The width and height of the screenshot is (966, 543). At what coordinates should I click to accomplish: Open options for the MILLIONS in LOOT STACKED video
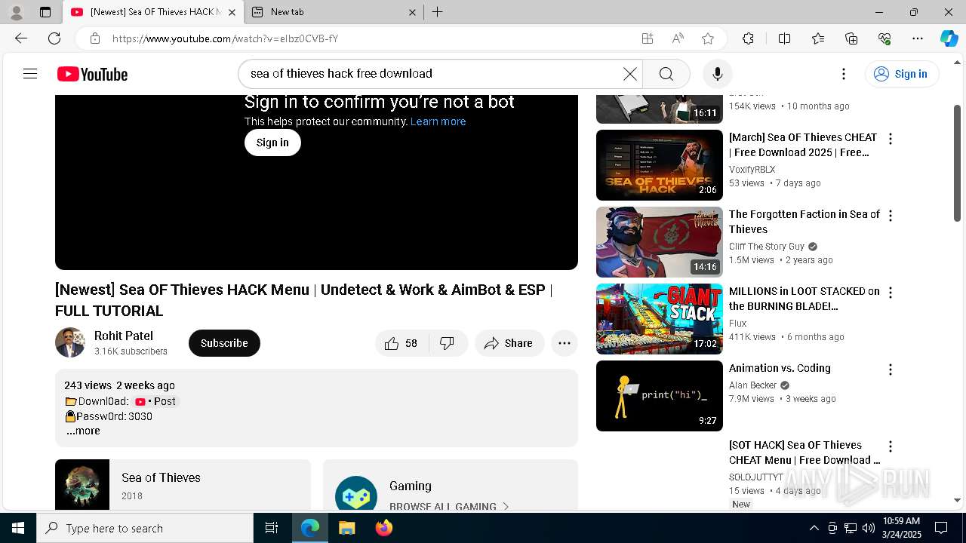click(x=891, y=293)
